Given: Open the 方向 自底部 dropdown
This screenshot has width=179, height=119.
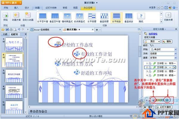Looking at the screenshot, I should (x=176, y=53).
